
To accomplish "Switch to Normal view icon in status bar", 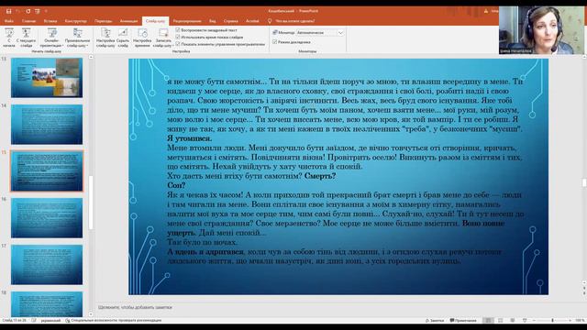I will coord(488,320).
